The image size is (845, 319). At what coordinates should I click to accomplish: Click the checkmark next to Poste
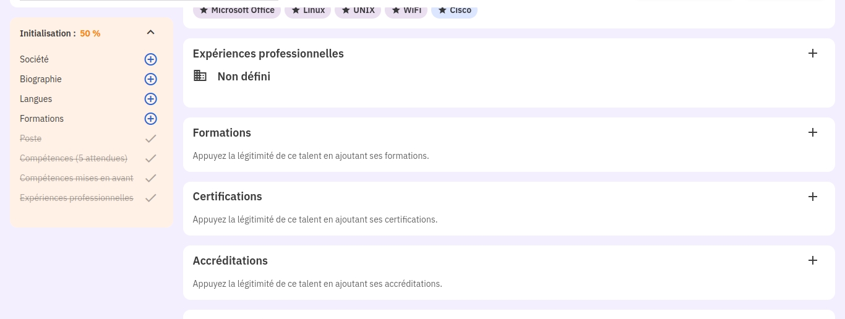[150, 138]
